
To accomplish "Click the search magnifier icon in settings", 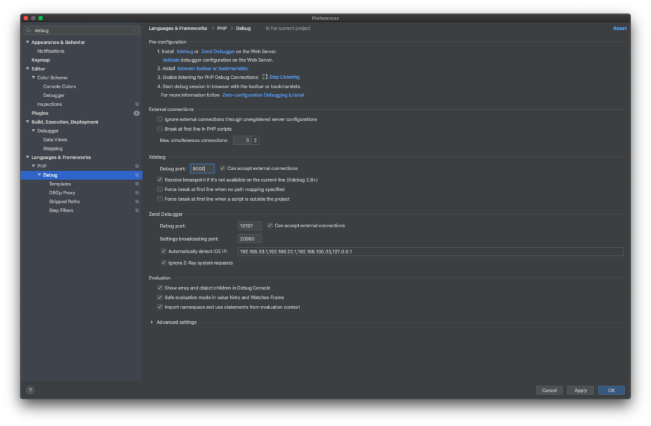I will pyautogui.click(x=29, y=30).
